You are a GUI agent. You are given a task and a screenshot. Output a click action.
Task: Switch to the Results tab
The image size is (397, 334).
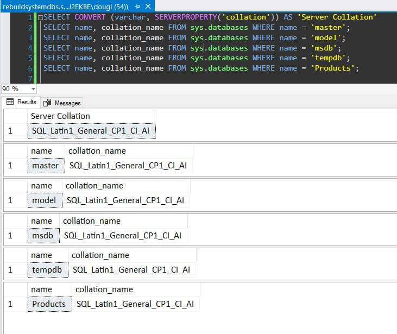(21, 102)
